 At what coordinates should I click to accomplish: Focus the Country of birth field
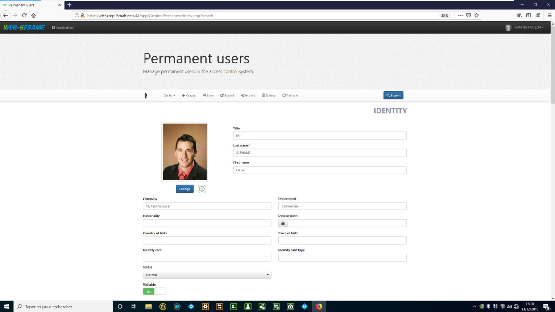click(x=207, y=240)
